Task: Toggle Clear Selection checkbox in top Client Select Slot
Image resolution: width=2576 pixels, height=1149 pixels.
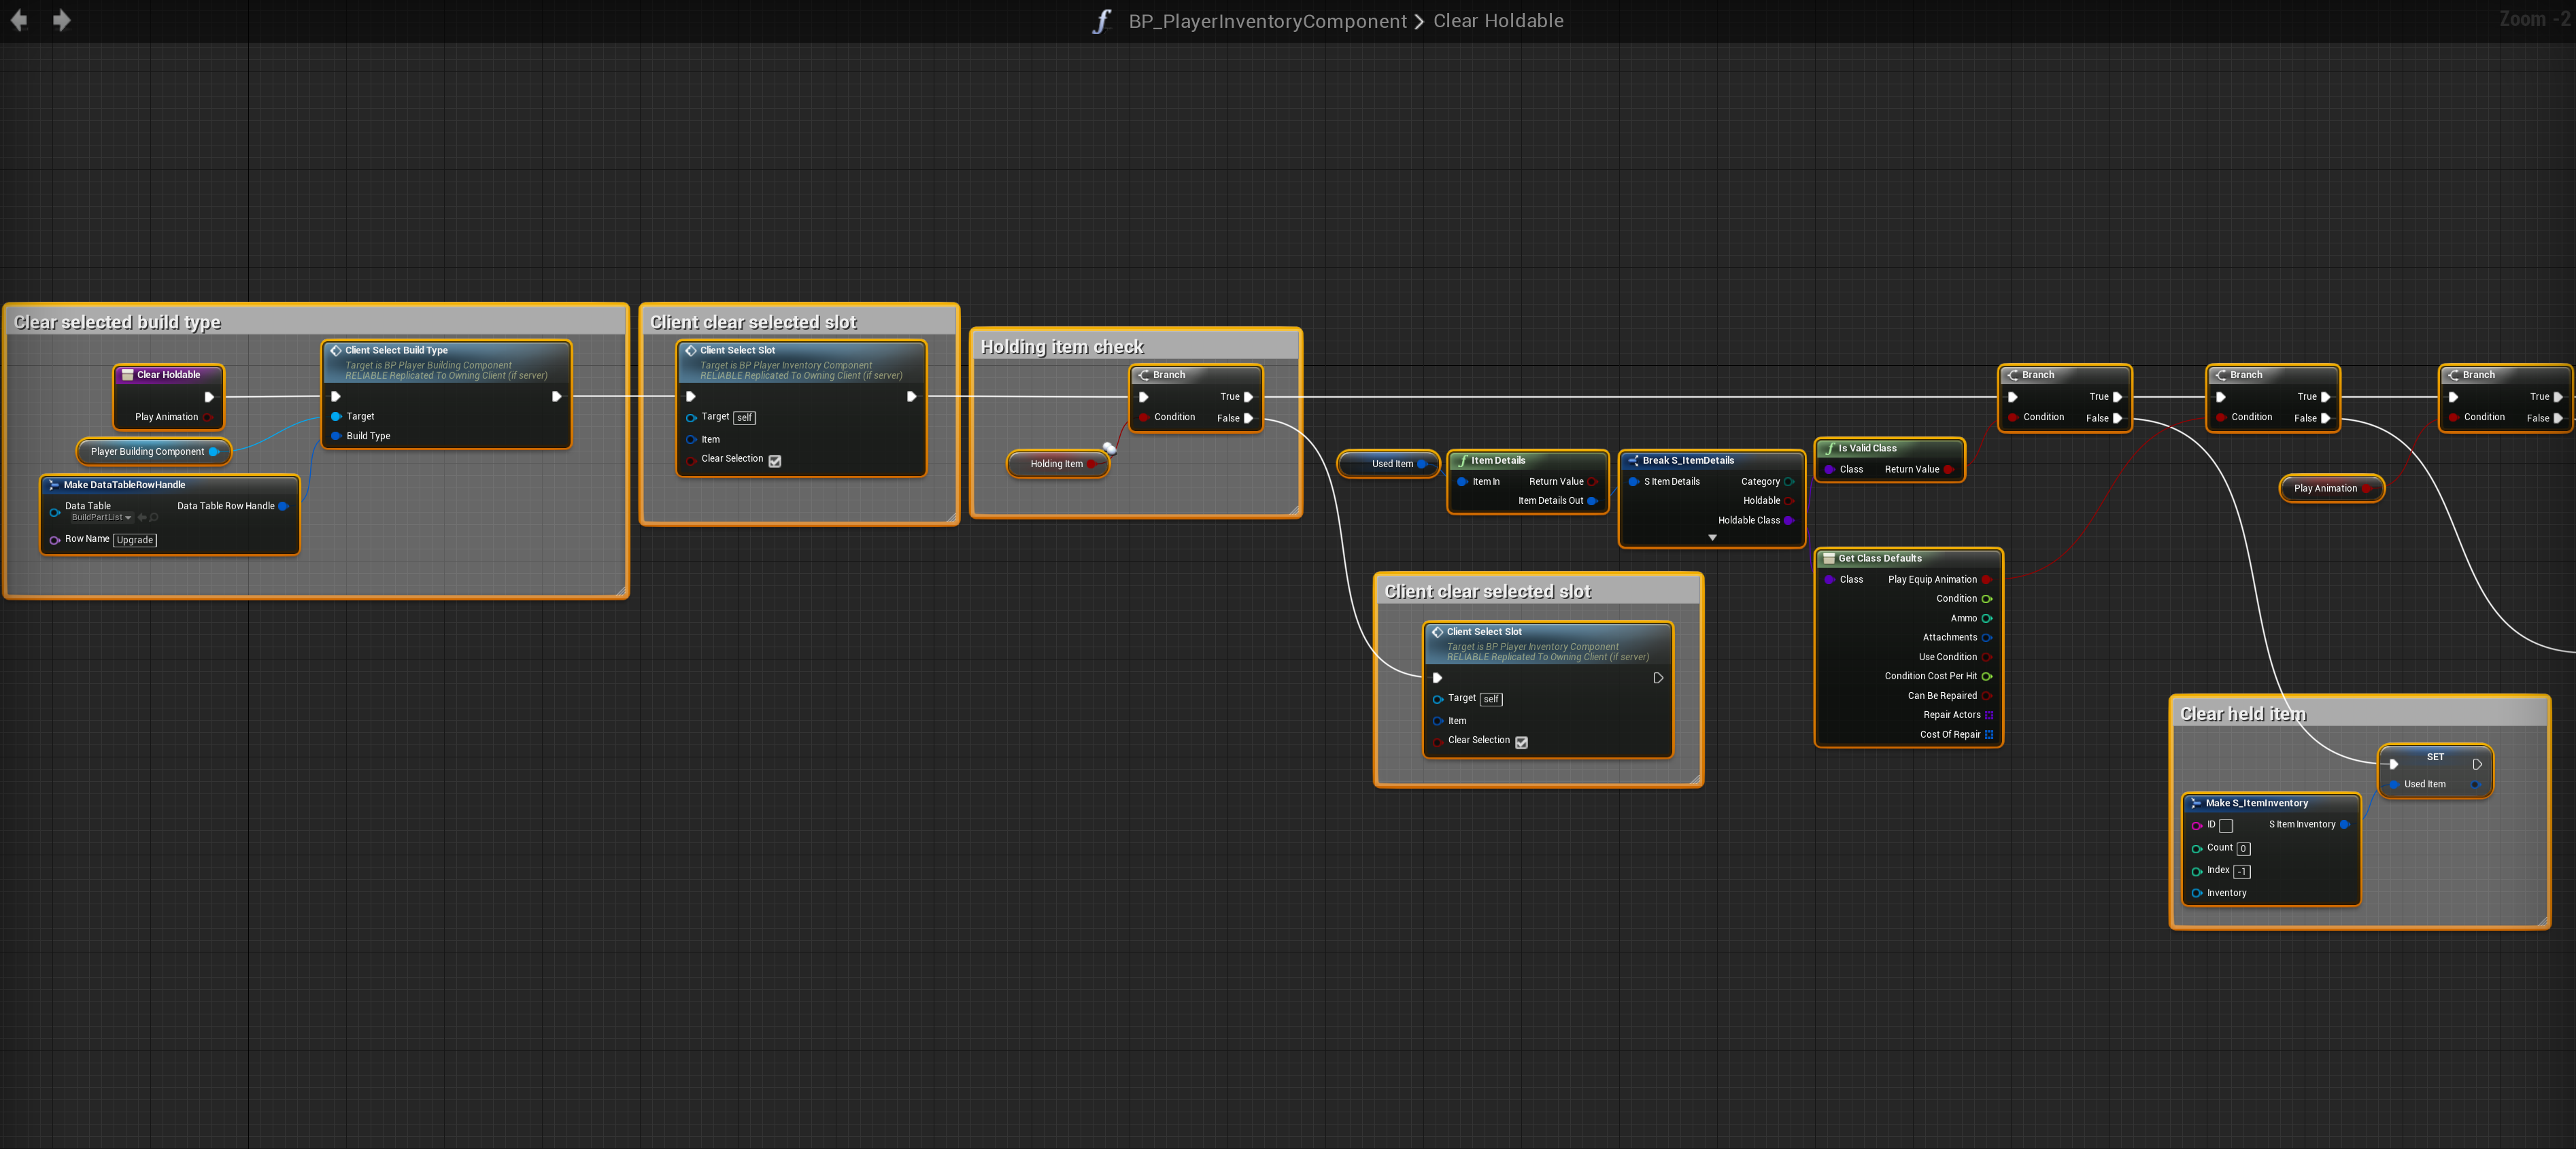Action: click(x=775, y=461)
